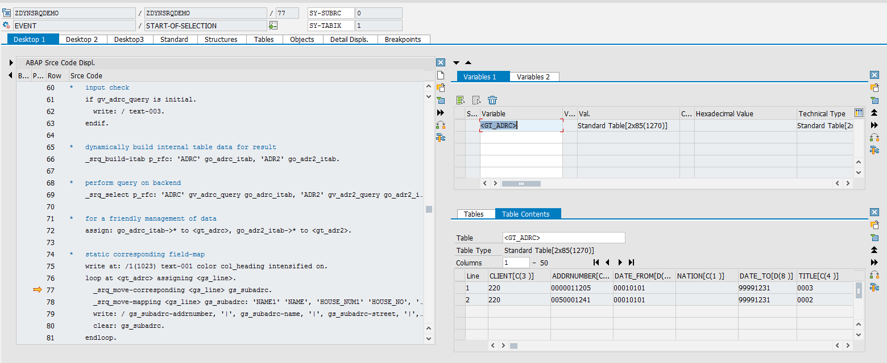
Task: Switch to the Tables tab in lower panel
Action: coord(475,214)
